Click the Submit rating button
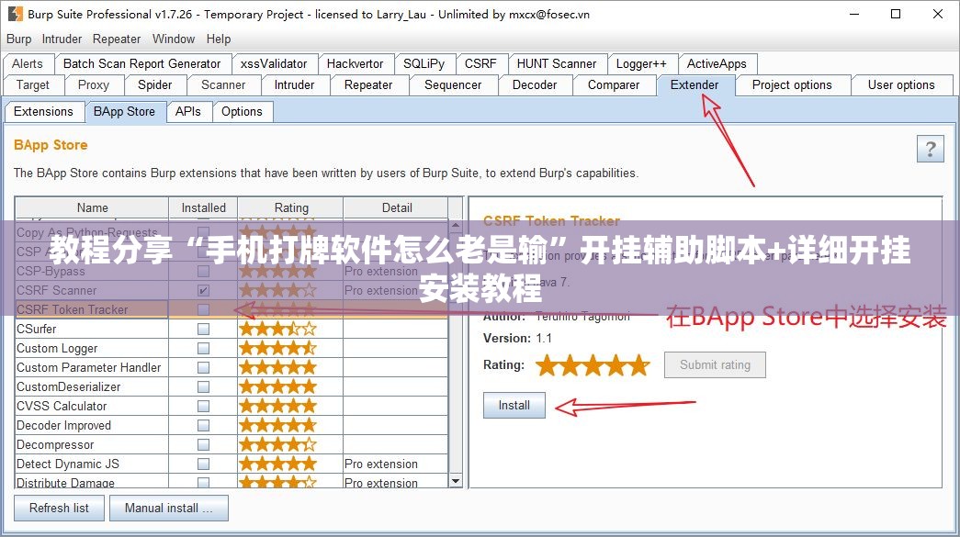This screenshot has height=537, width=960. point(715,365)
